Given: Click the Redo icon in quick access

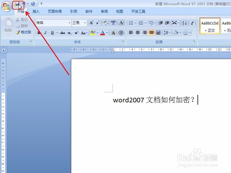Looking at the screenshot, I should (x=33, y=4).
